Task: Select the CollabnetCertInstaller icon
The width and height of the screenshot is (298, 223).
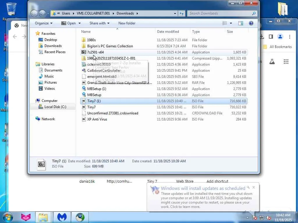Action: (x=84, y=70)
